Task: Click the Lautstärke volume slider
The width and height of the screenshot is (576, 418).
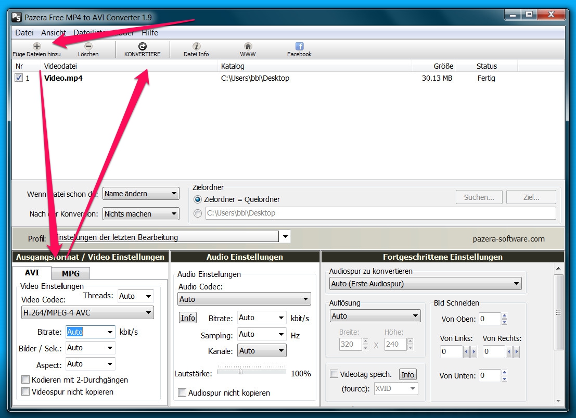Action: tap(240, 372)
